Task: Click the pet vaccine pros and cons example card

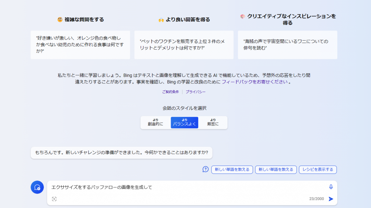Action: pos(184,45)
